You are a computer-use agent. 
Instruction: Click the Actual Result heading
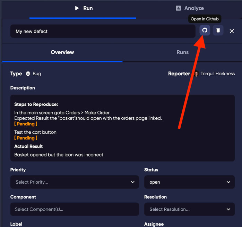click(28, 146)
